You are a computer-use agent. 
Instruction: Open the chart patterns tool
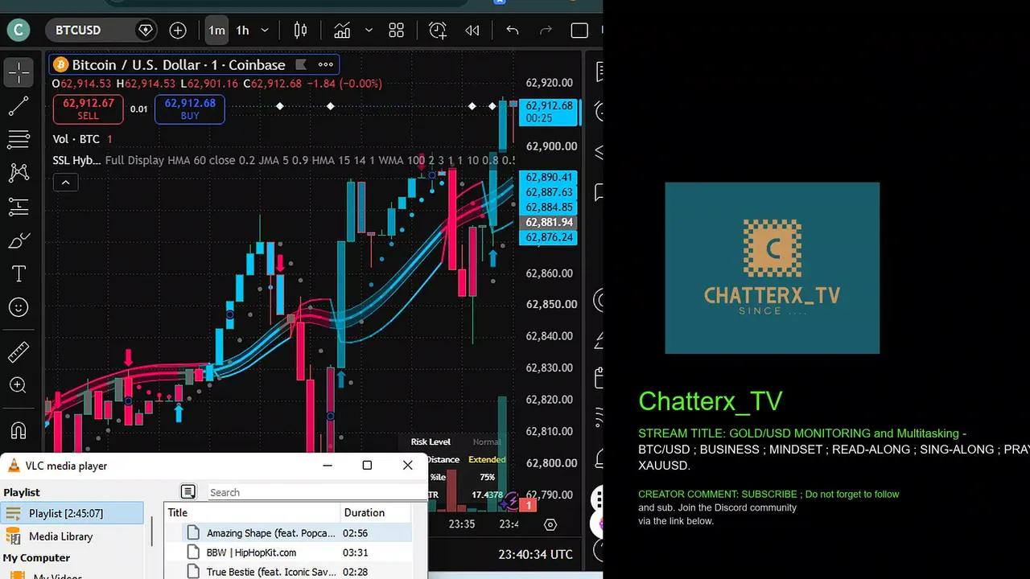(x=19, y=173)
